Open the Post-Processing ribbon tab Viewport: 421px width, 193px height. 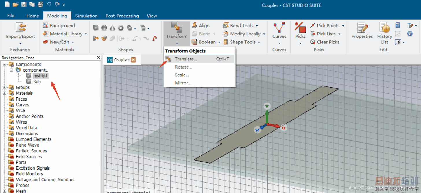pyautogui.click(x=122, y=16)
